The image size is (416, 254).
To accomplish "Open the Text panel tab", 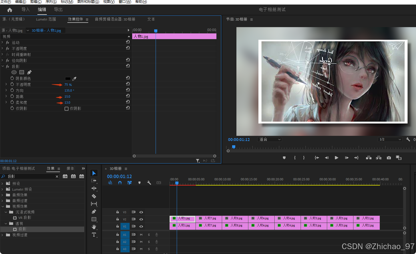I will click(x=151, y=19).
